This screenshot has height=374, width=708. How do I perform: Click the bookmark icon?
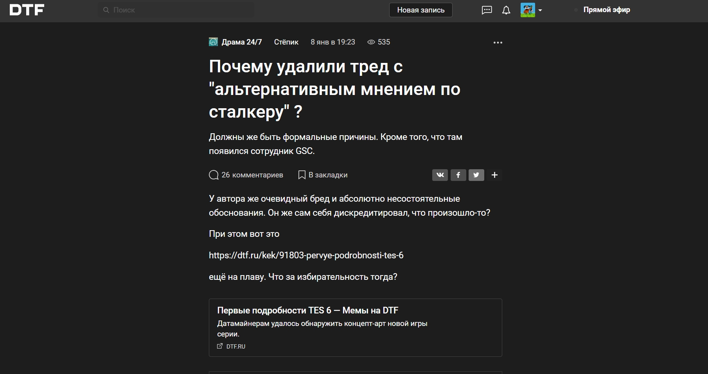coord(302,175)
